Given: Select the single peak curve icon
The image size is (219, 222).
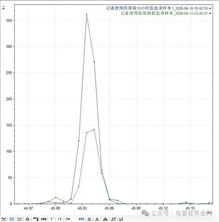Looking at the screenshot, I should point(97,219).
